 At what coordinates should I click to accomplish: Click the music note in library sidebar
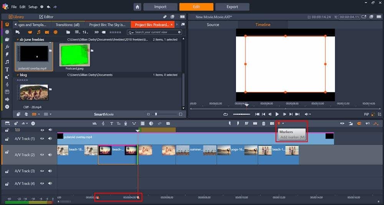pos(7,62)
